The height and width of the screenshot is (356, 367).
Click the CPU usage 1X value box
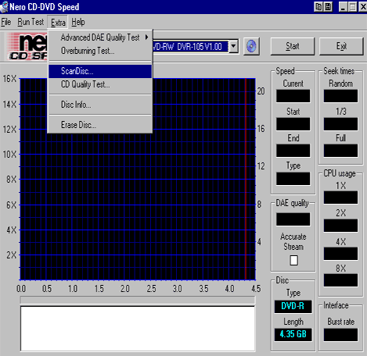(340, 198)
